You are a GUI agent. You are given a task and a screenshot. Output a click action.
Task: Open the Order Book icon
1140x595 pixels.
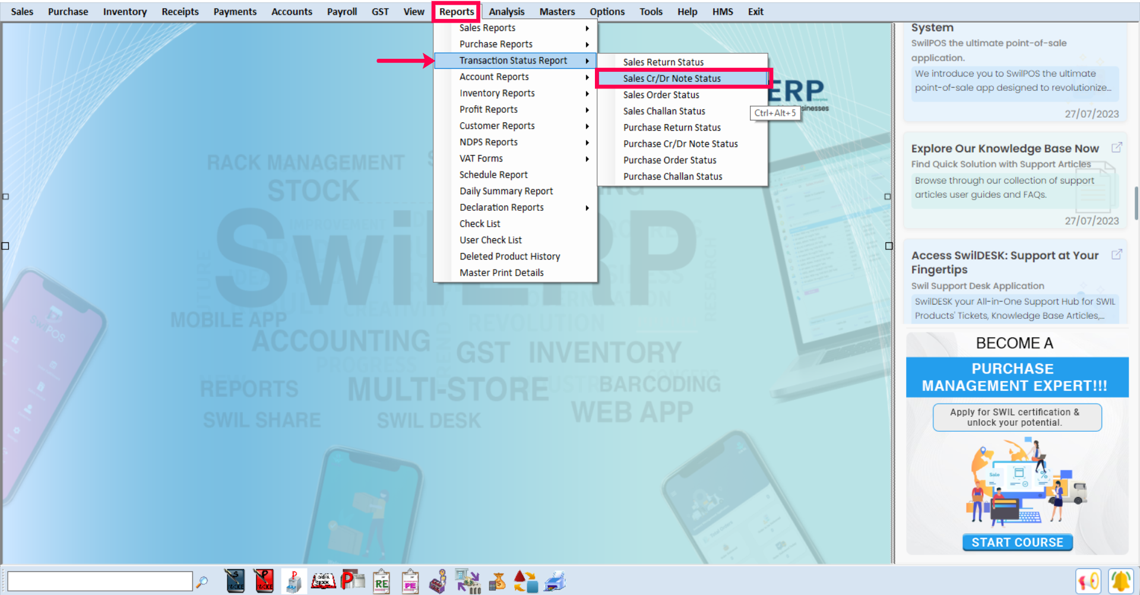point(323,581)
